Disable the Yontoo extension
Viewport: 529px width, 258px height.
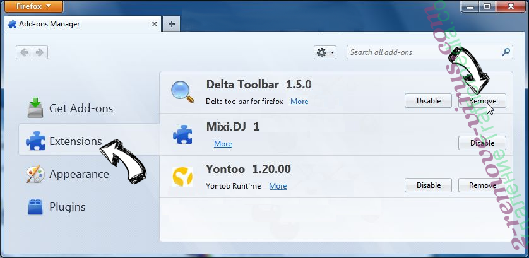[x=428, y=185]
